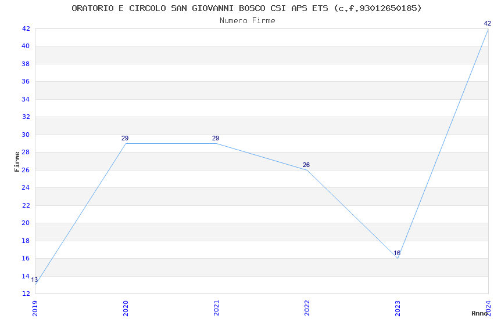Click the y-axis tick value 34
The image size is (494, 319).
tap(26, 99)
